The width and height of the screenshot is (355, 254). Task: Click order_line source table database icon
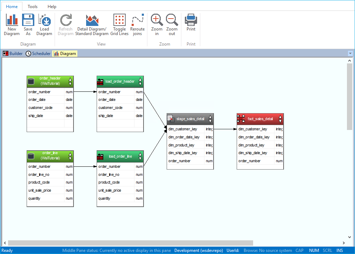coord(31,156)
